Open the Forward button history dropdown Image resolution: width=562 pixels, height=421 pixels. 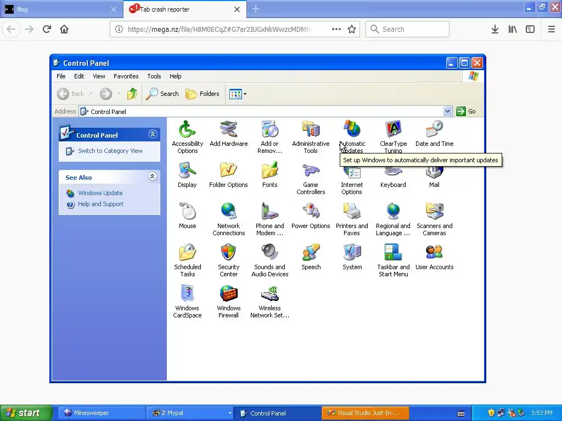(x=119, y=94)
